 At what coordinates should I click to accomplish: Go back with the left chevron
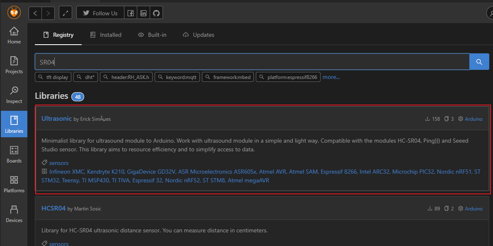(x=35, y=13)
